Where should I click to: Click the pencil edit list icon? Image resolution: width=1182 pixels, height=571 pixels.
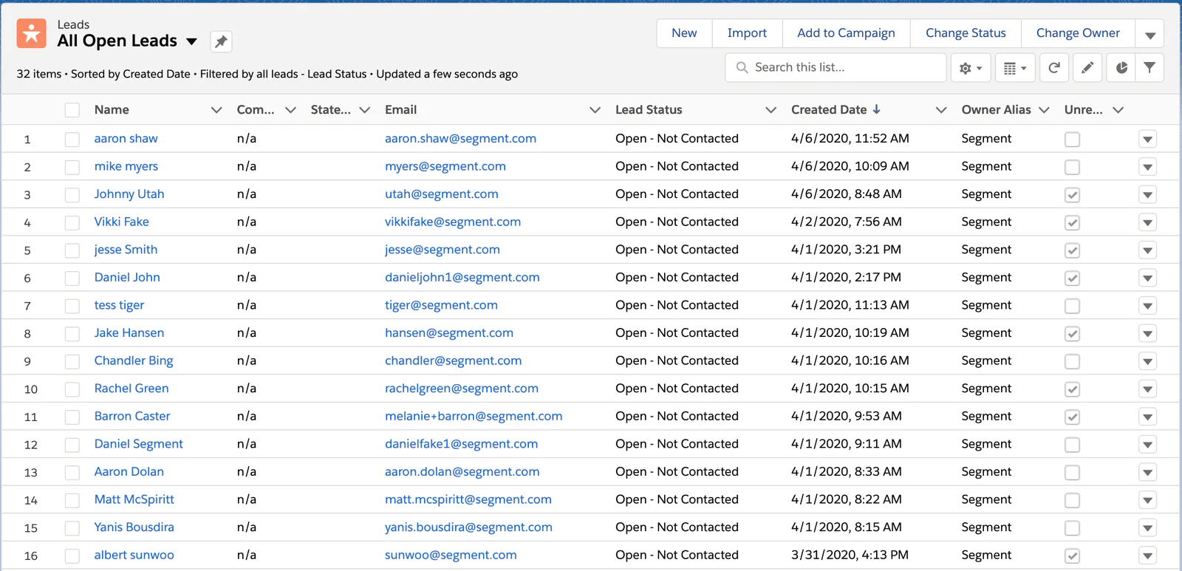1087,68
